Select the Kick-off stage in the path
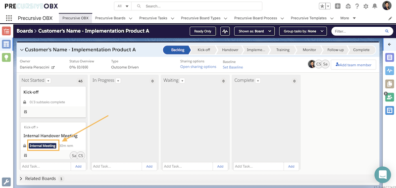The image size is (396, 188). tap(204, 50)
